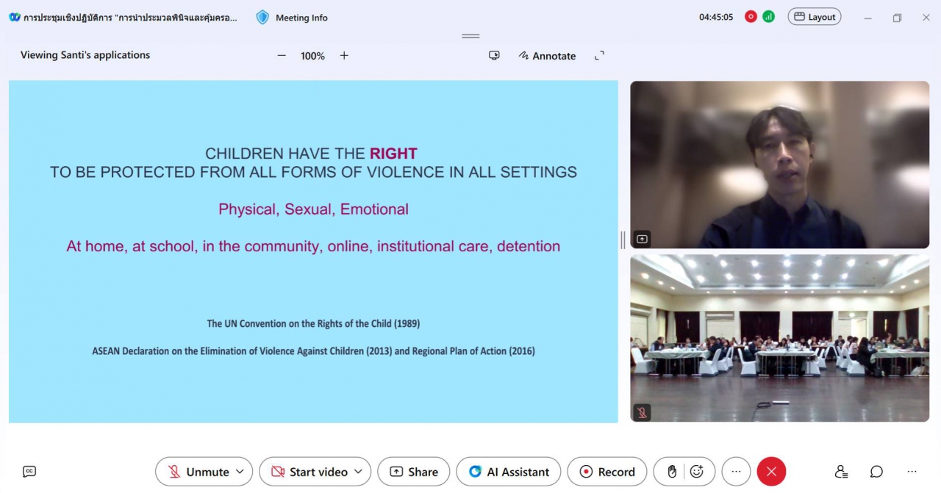Expand video options arrow next to Start video
This screenshot has width=941, height=493.
359,472
